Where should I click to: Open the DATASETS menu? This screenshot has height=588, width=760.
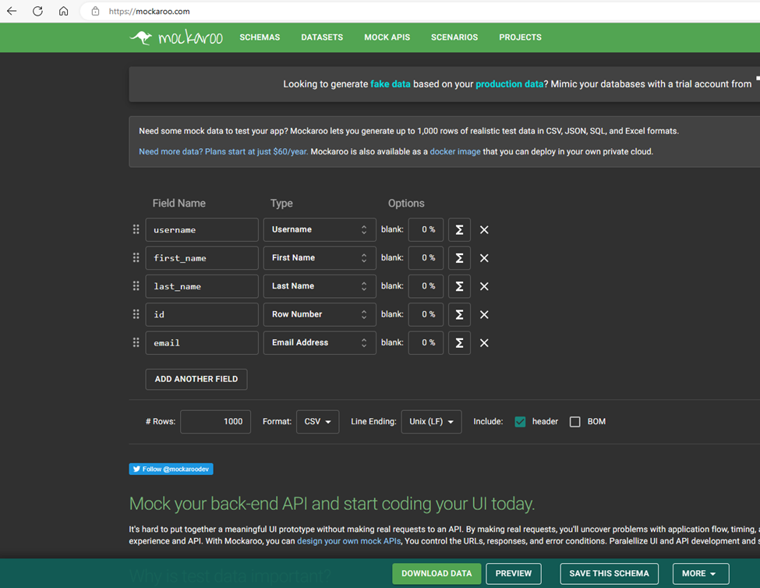coord(322,37)
